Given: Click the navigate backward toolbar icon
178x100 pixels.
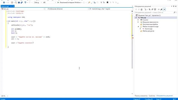Looking at the screenshot, I should click(x=4, y=2).
